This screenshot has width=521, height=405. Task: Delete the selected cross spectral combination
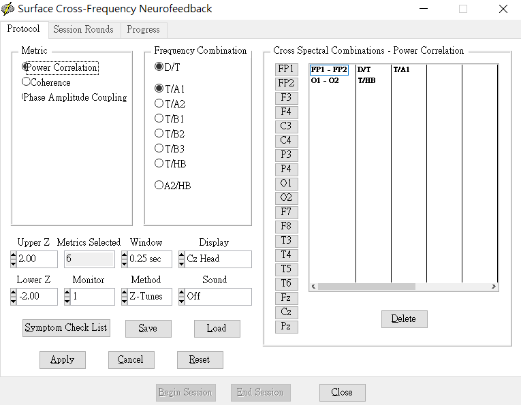(405, 319)
